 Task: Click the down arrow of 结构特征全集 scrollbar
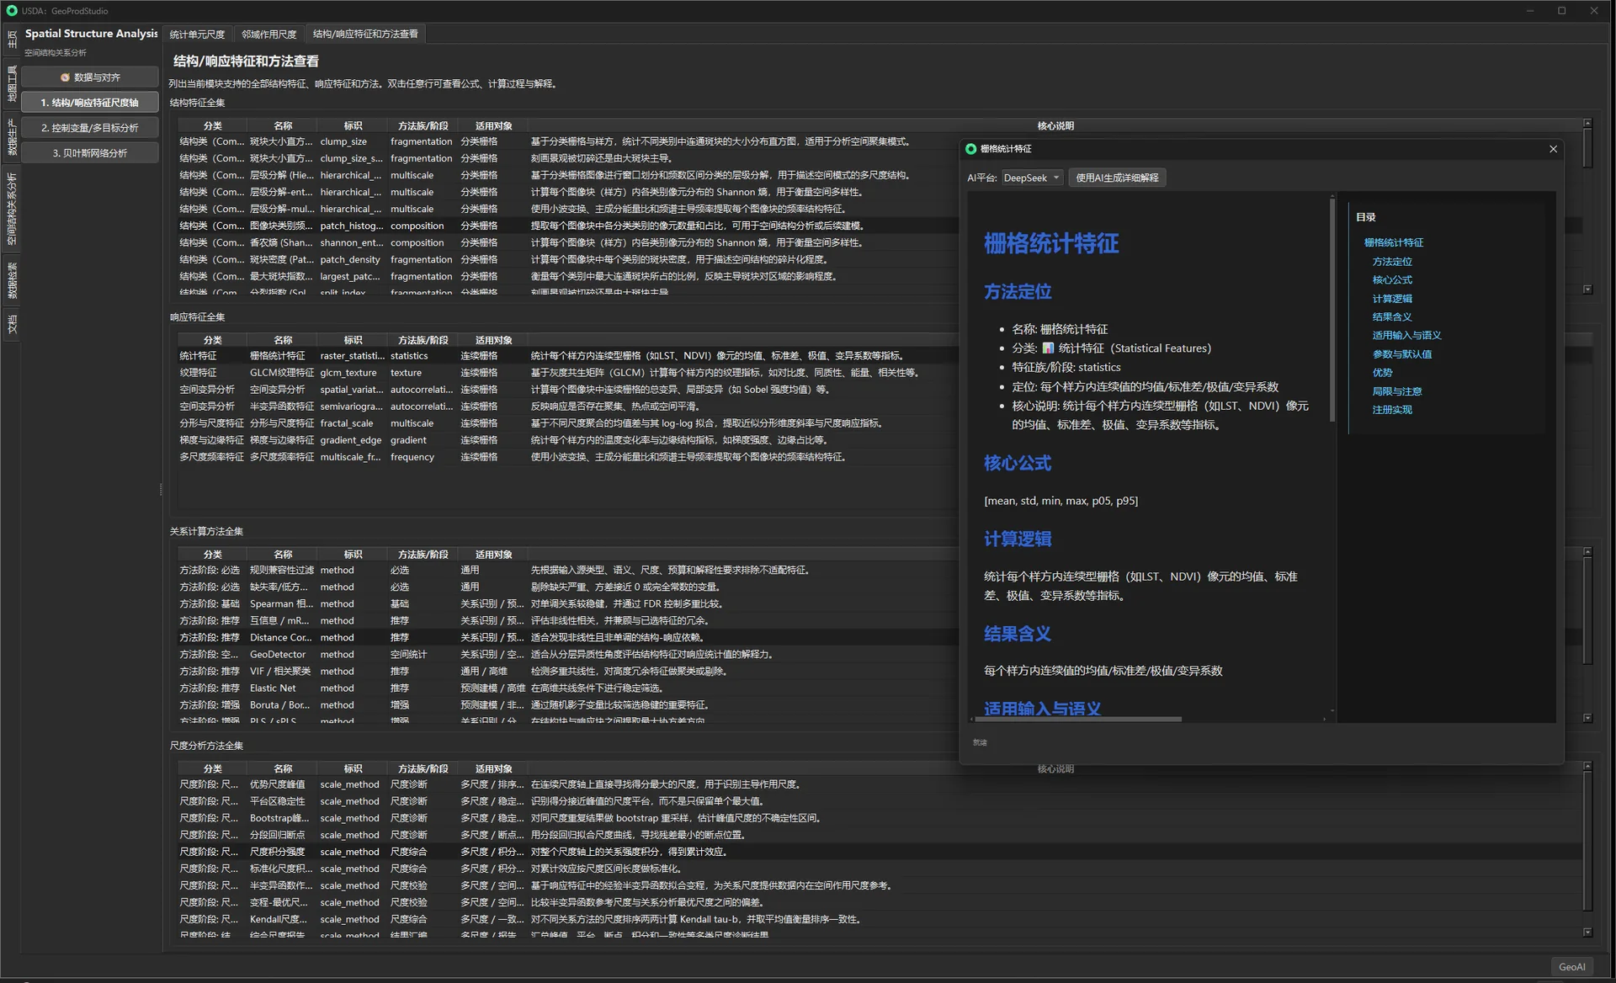click(x=1587, y=290)
